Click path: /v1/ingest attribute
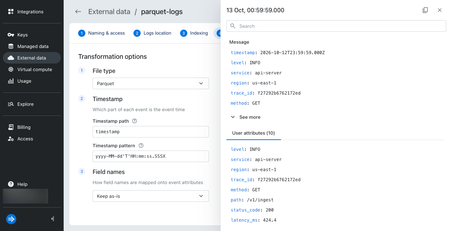 pos(252,200)
